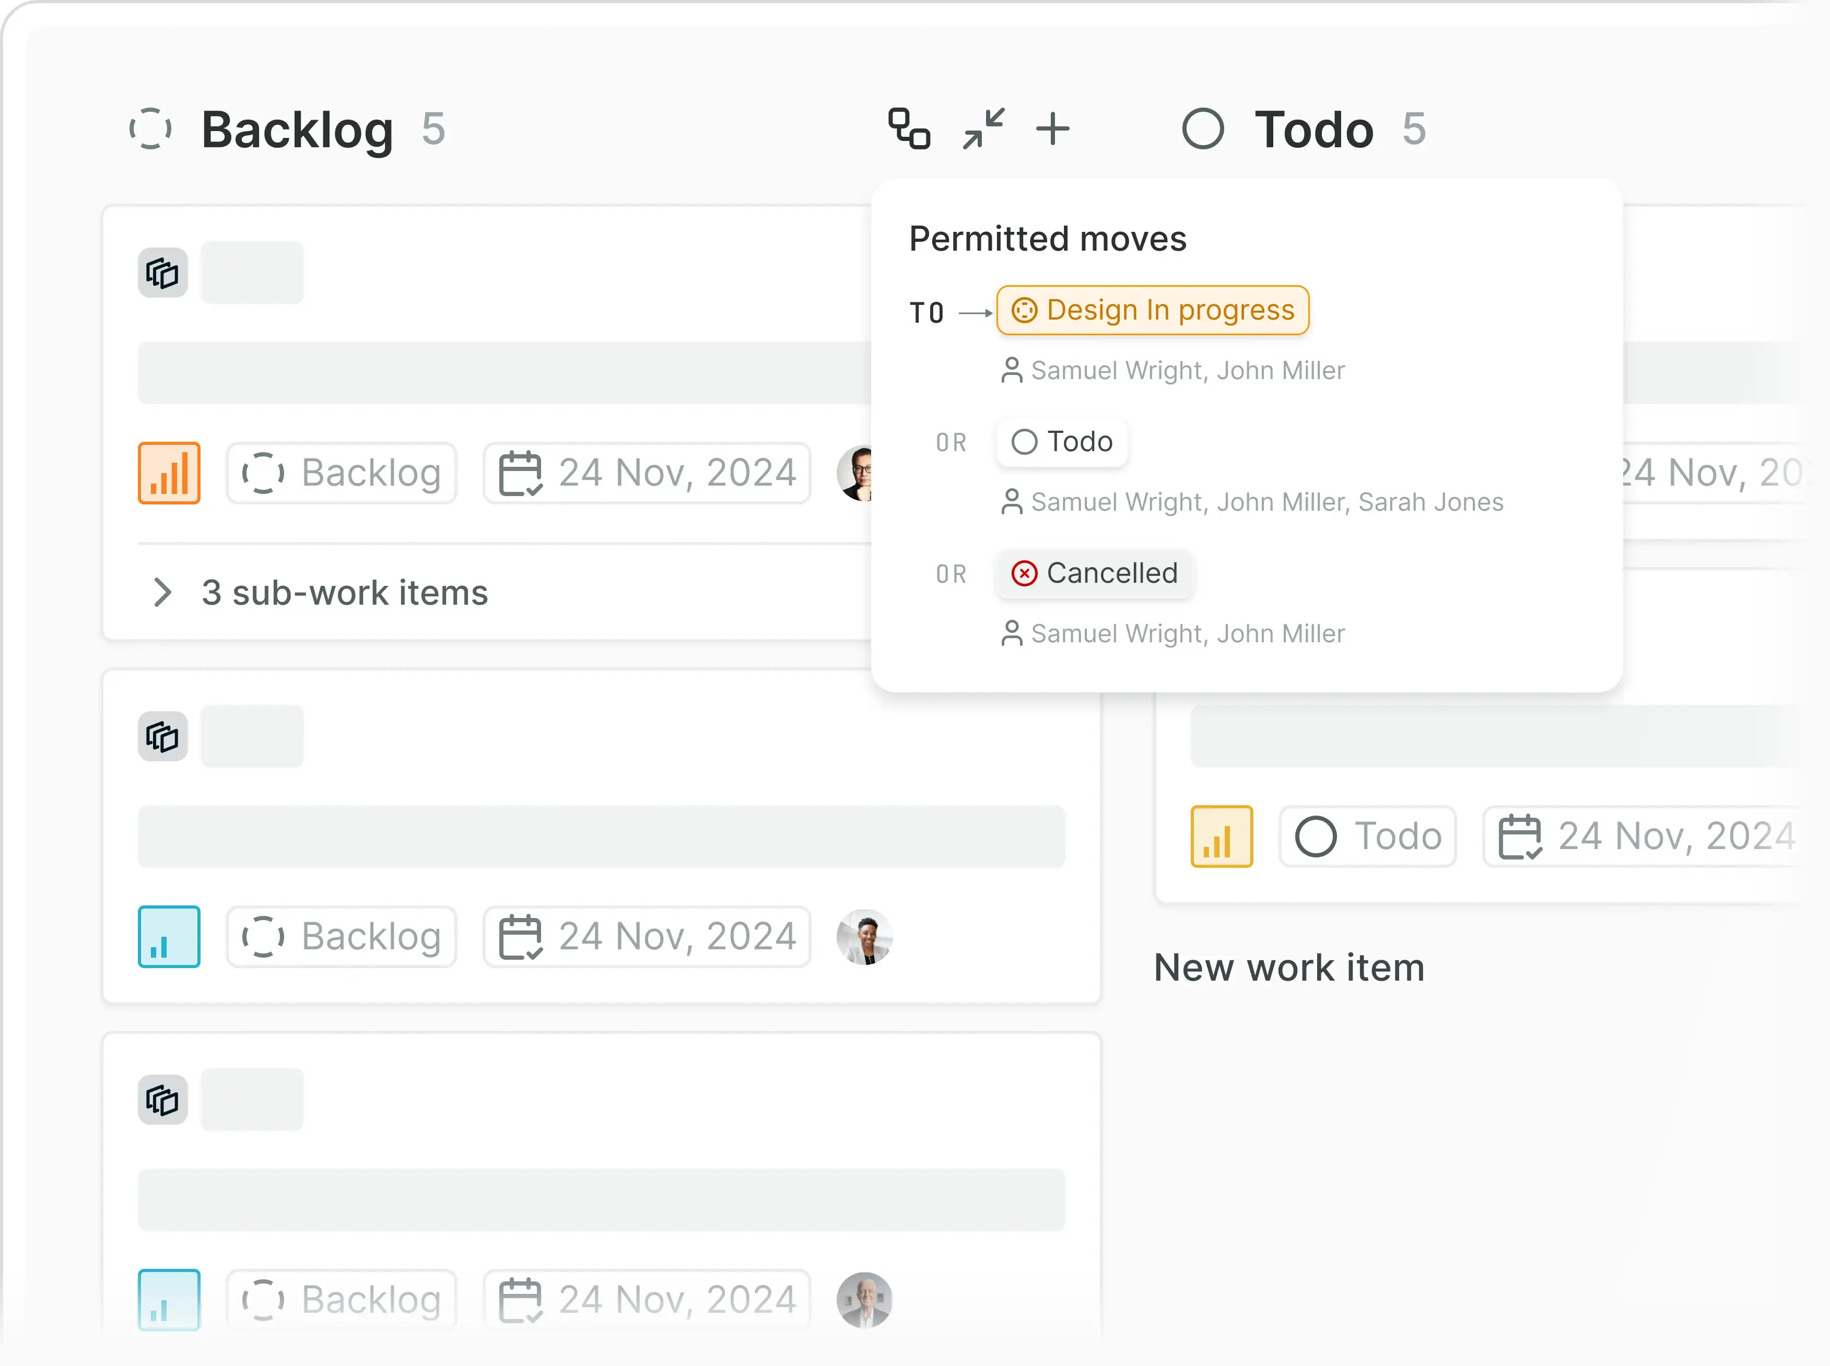Open the calendar icon on the Todo card
This screenshot has width=1830, height=1366.
click(1521, 836)
